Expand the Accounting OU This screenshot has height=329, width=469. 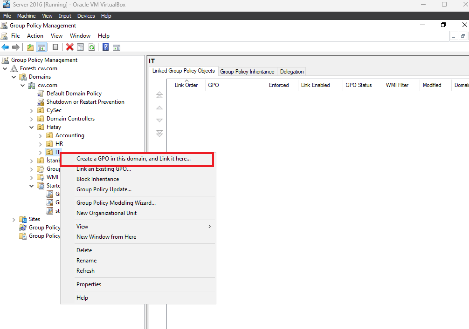point(41,135)
